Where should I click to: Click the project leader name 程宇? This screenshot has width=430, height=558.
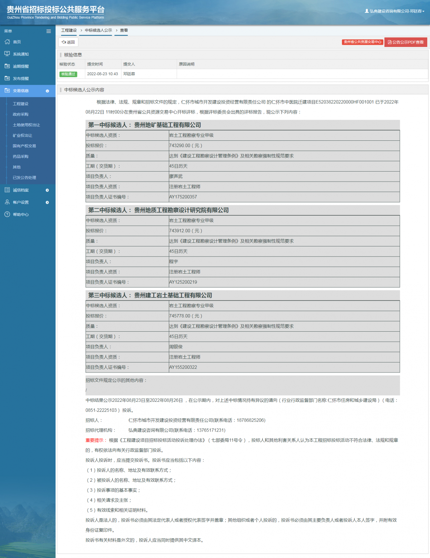point(174,262)
